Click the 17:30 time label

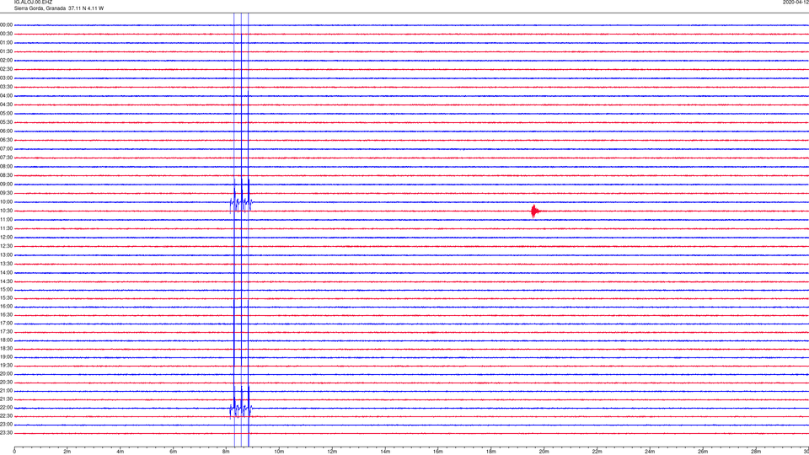[x=6, y=332]
